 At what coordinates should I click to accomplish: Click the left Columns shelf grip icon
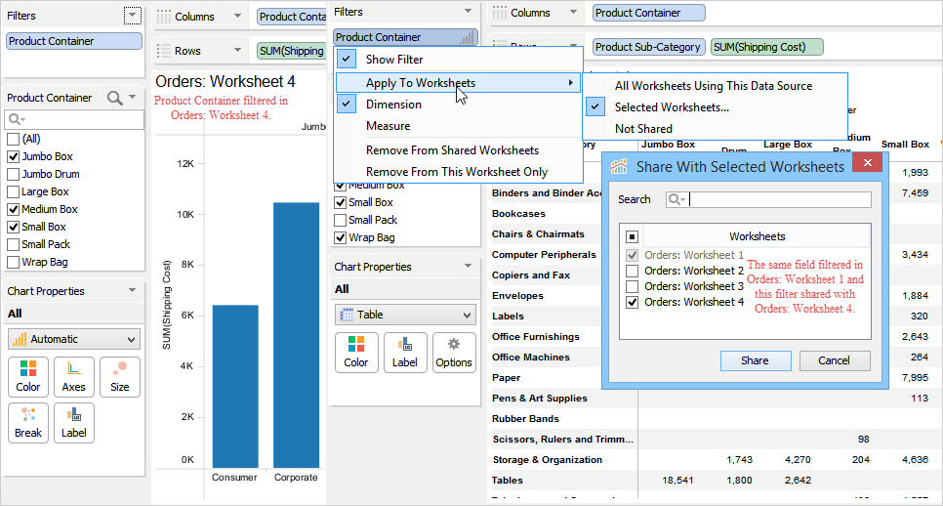point(164,17)
